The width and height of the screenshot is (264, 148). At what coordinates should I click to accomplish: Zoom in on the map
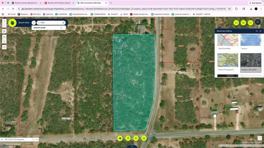click(x=4, y=21)
